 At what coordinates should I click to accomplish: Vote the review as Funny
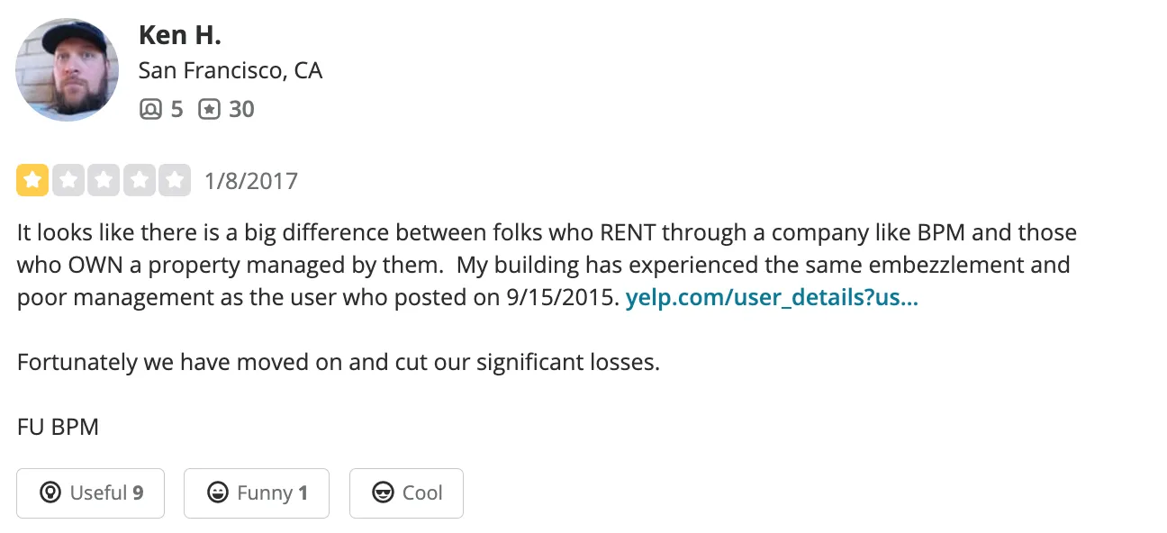(x=256, y=492)
